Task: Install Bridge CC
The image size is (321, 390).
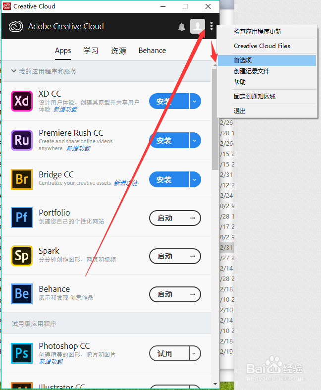Action: point(169,179)
